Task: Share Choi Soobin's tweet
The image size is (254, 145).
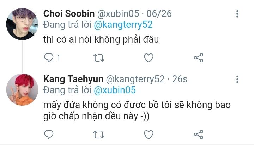Action: [x=199, y=57]
